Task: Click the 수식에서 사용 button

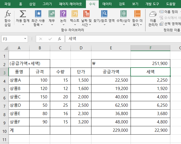Action: click(170, 18)
